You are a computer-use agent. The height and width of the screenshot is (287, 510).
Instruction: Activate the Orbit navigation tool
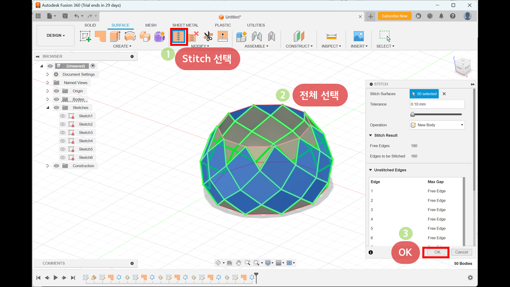tap(218, 263)
